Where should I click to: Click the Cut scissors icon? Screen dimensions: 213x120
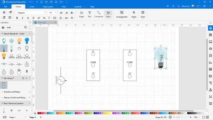4,12
